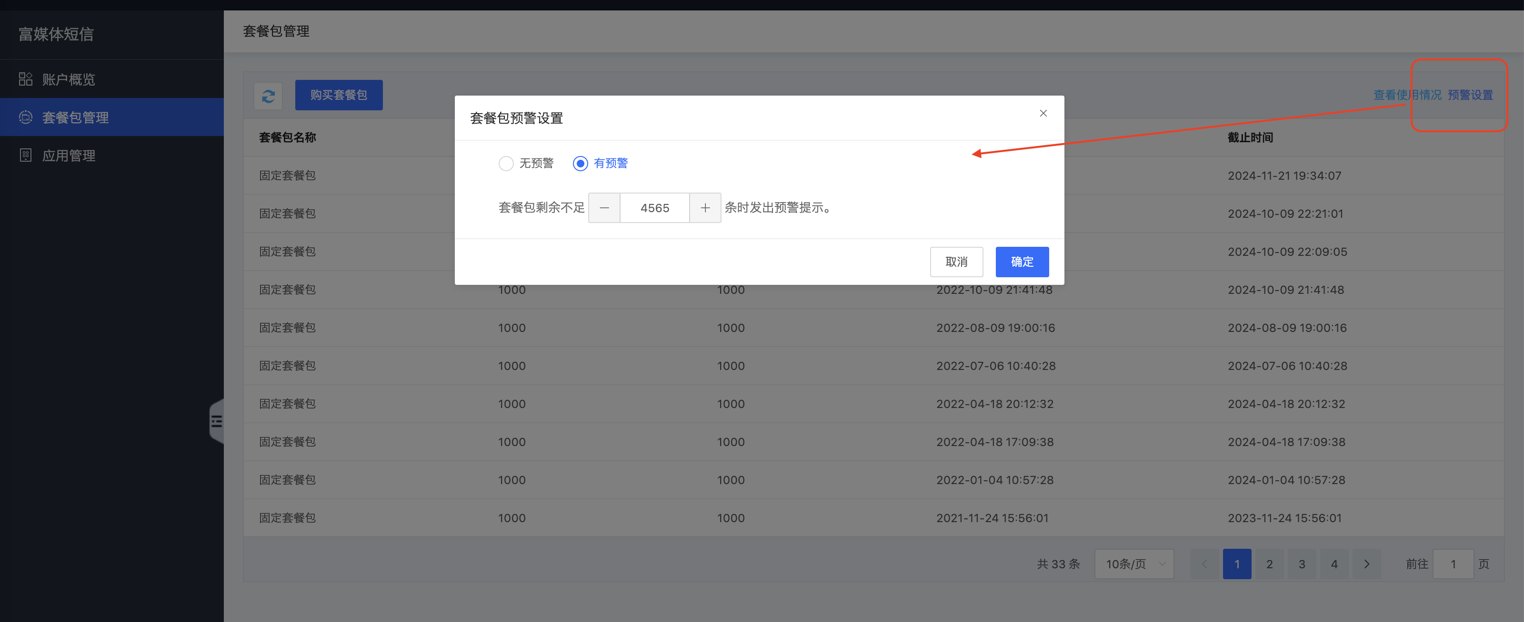Open the 预警设置 link
This screenshot has width=1524, height=622.
coord(1470,95)
